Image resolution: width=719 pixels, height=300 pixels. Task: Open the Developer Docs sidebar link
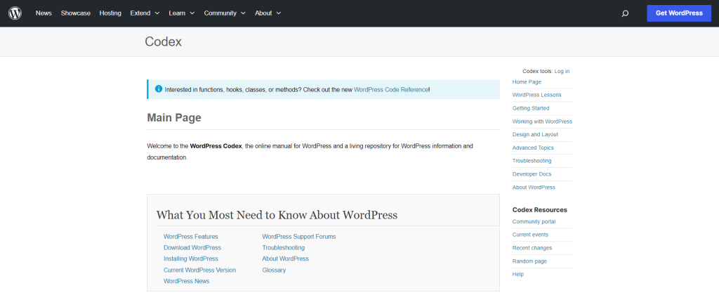coord(532,174)
